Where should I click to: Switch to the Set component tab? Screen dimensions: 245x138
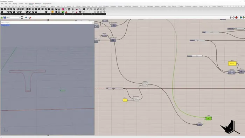coord(9,6)
